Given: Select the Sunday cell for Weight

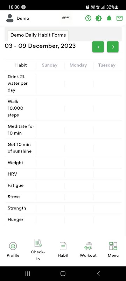Looking at the screenshot, I should coord(50,163).
